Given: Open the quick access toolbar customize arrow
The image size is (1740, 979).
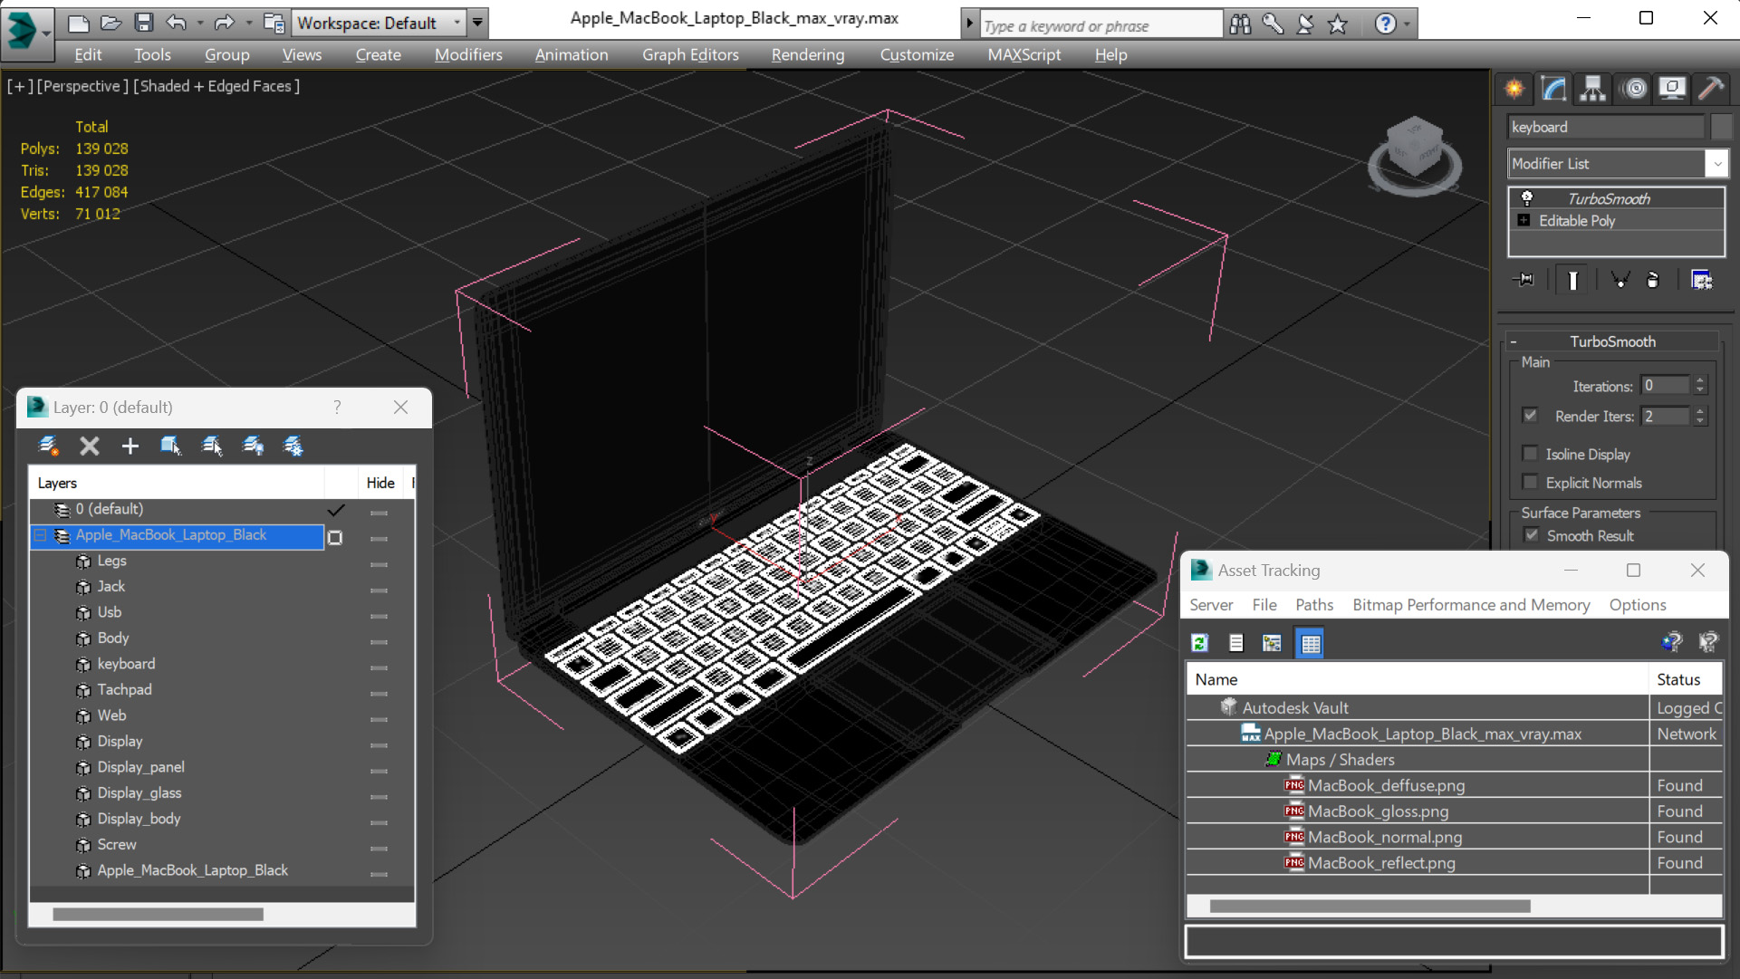Looking at the screenshot, I should coord(477,23).
